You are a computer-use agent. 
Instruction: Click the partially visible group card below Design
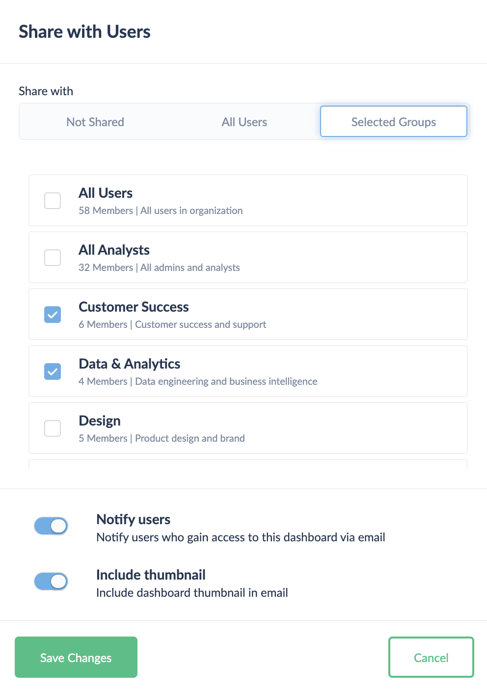248,464
